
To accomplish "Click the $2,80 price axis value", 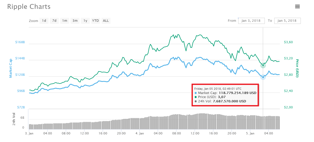I will (289, 75).
